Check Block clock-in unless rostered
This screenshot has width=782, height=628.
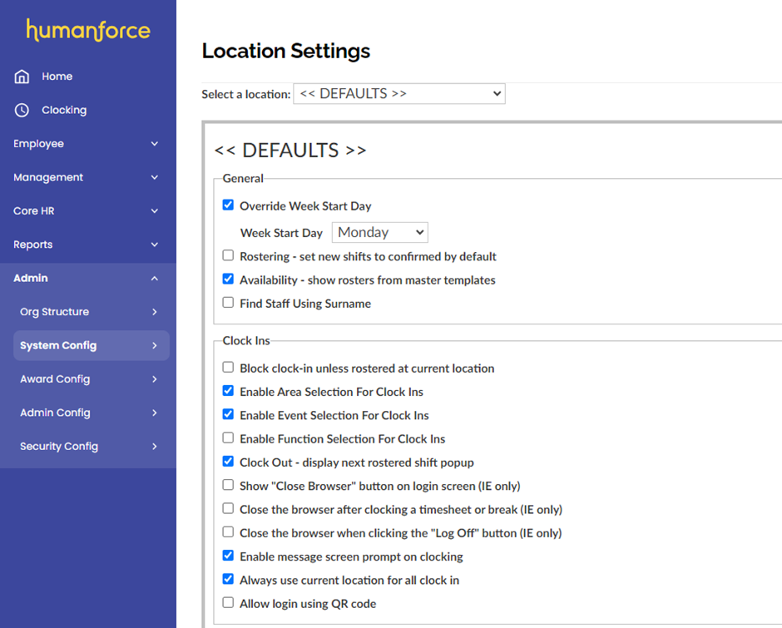click(228, 367)
